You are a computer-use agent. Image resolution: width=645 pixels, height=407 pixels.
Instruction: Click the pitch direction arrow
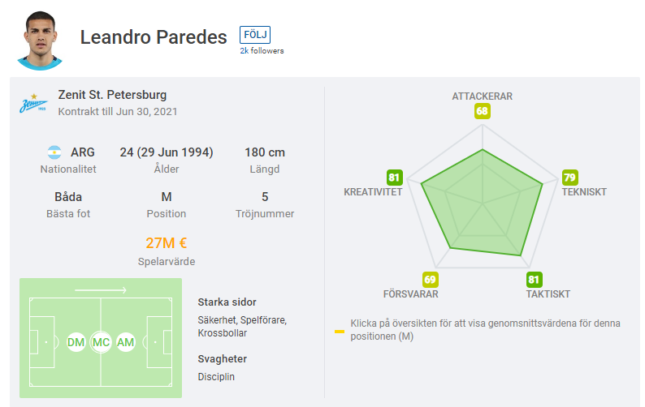click(100, 289)
